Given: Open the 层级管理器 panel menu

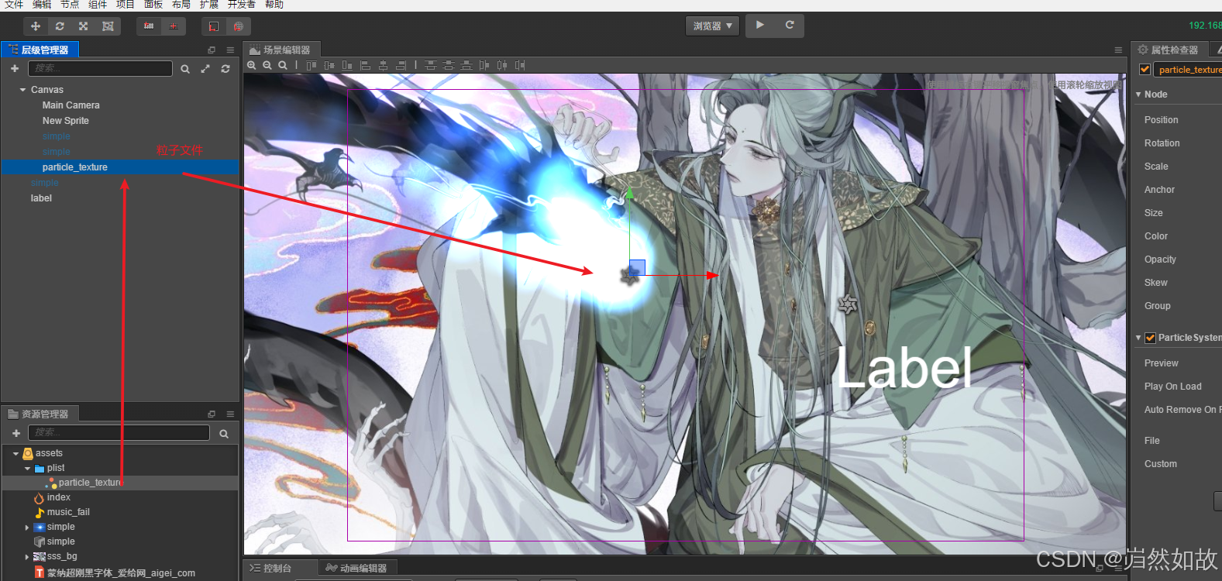Looking at the screenshot, I should (x=230, y=50).
